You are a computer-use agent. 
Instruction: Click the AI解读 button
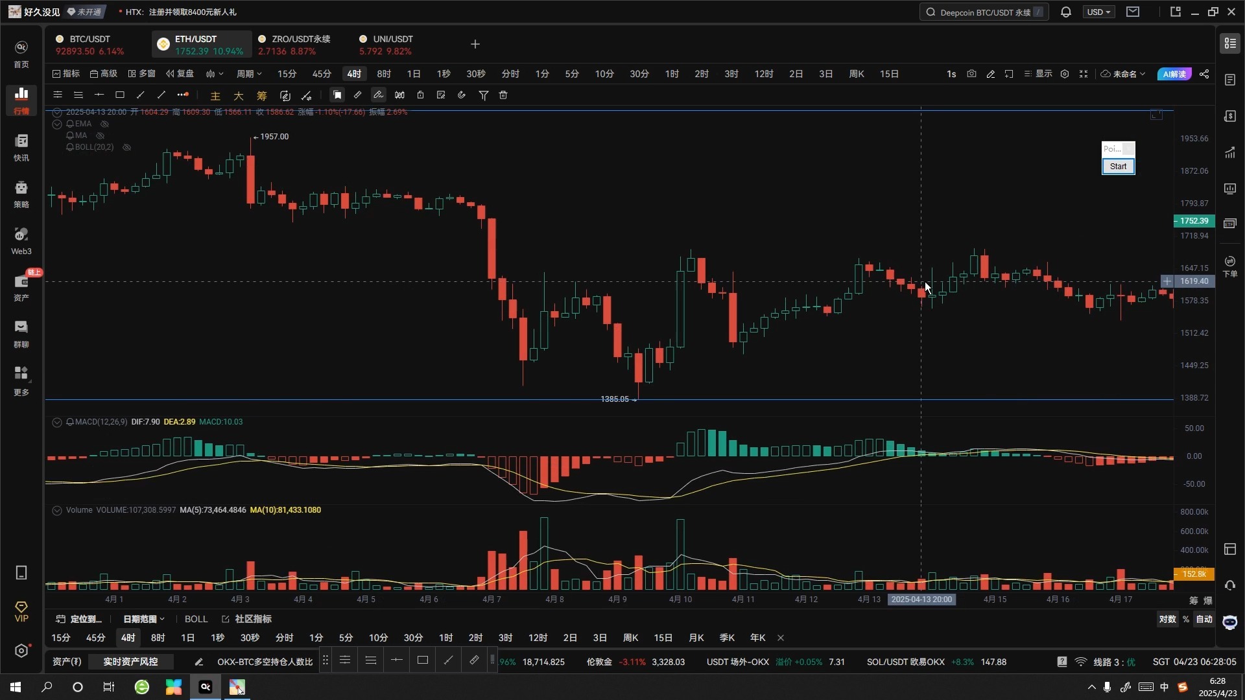(1174, 74)
